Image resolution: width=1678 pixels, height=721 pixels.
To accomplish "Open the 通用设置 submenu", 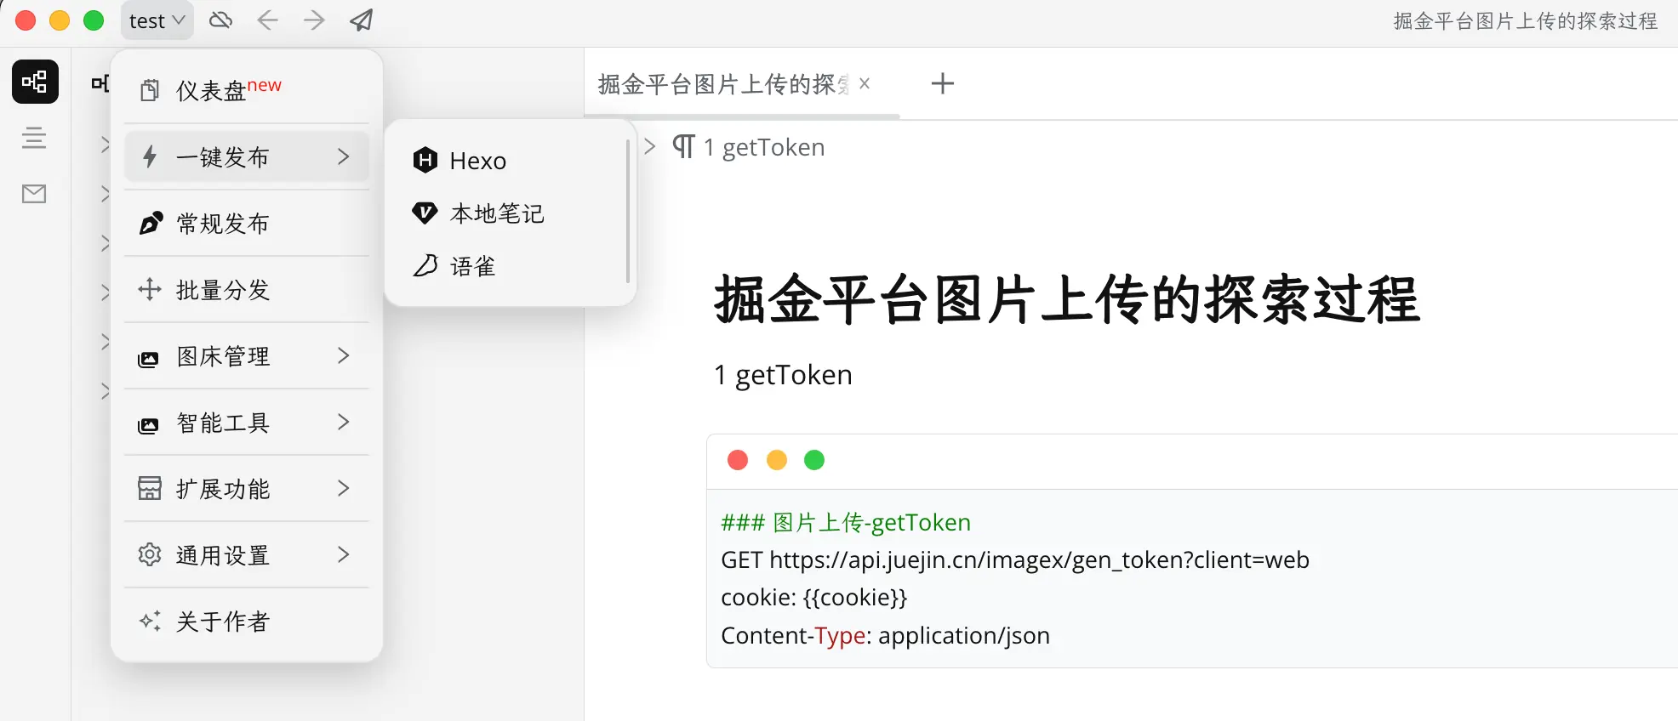I will pyautogui.click(x=247, y=554).
